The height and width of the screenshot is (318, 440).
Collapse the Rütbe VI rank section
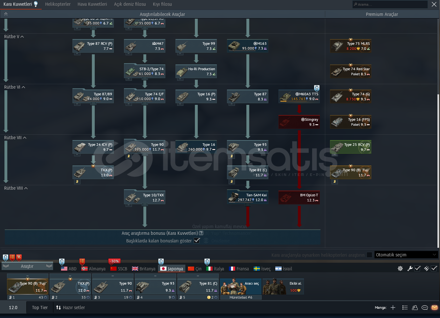click(x=23, y=87)
